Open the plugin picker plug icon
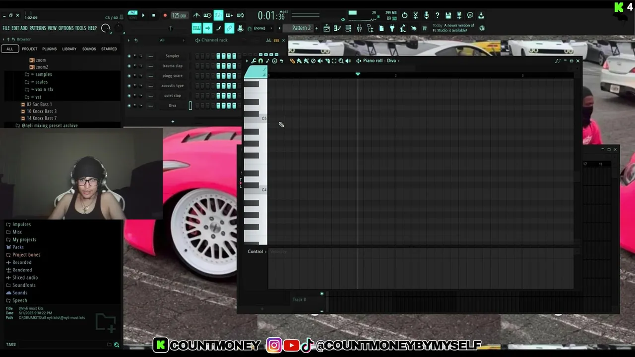Viewport: 635px width, 357px height. tap(392, 28)
